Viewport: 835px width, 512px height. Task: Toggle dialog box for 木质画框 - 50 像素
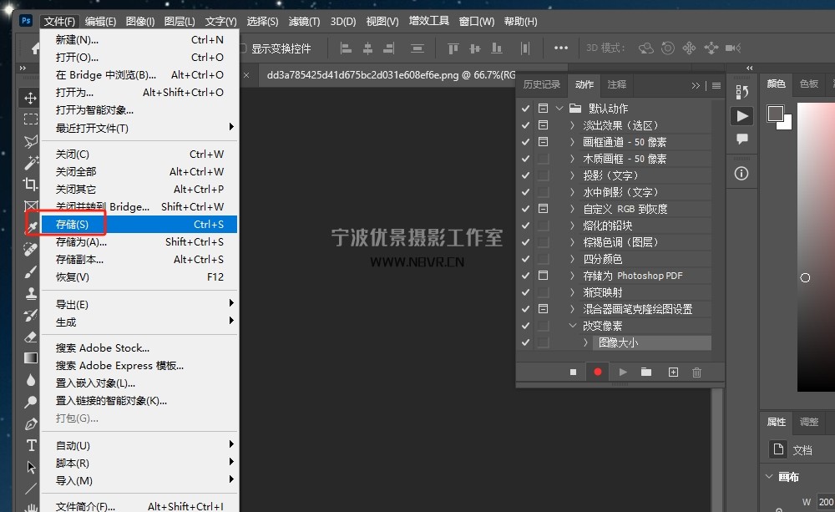[543, 159]
